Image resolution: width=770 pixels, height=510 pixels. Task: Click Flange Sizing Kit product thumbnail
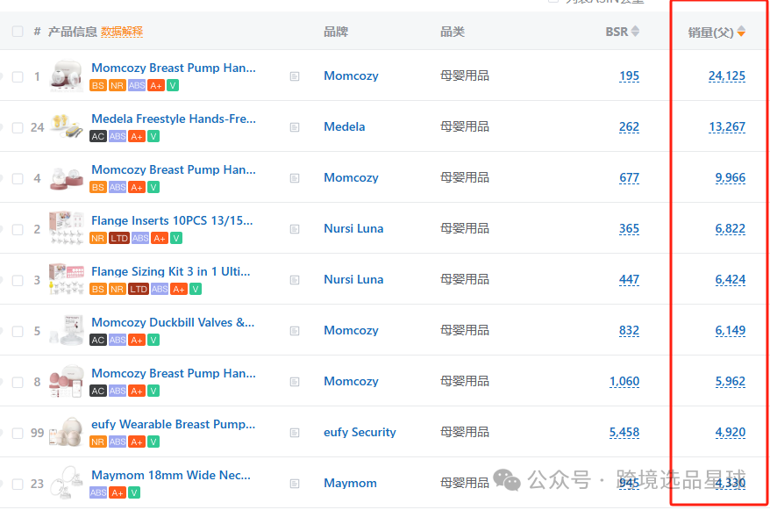[67, 279]
